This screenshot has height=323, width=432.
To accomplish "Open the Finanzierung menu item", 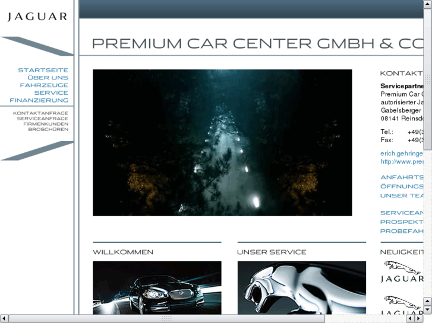I will click(39, 100).
